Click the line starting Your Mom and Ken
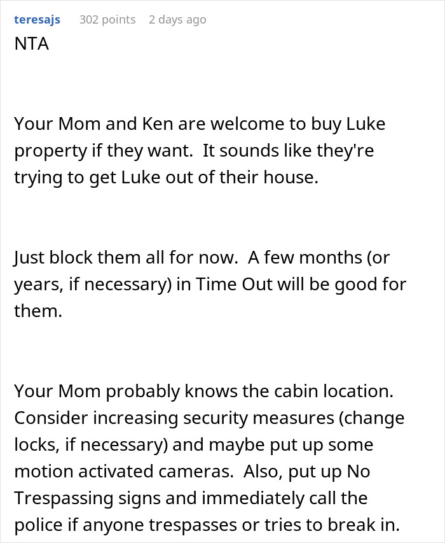 tap(200, 124)
